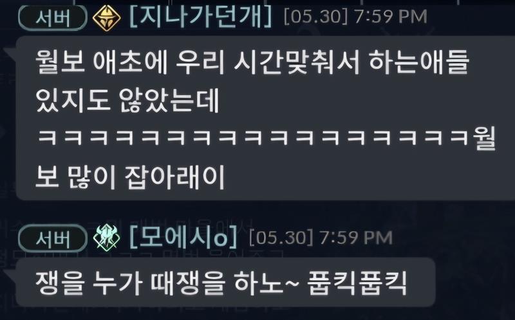Click the 7:59 PM time on second message
Screen dimensions: 515x320
357,237
